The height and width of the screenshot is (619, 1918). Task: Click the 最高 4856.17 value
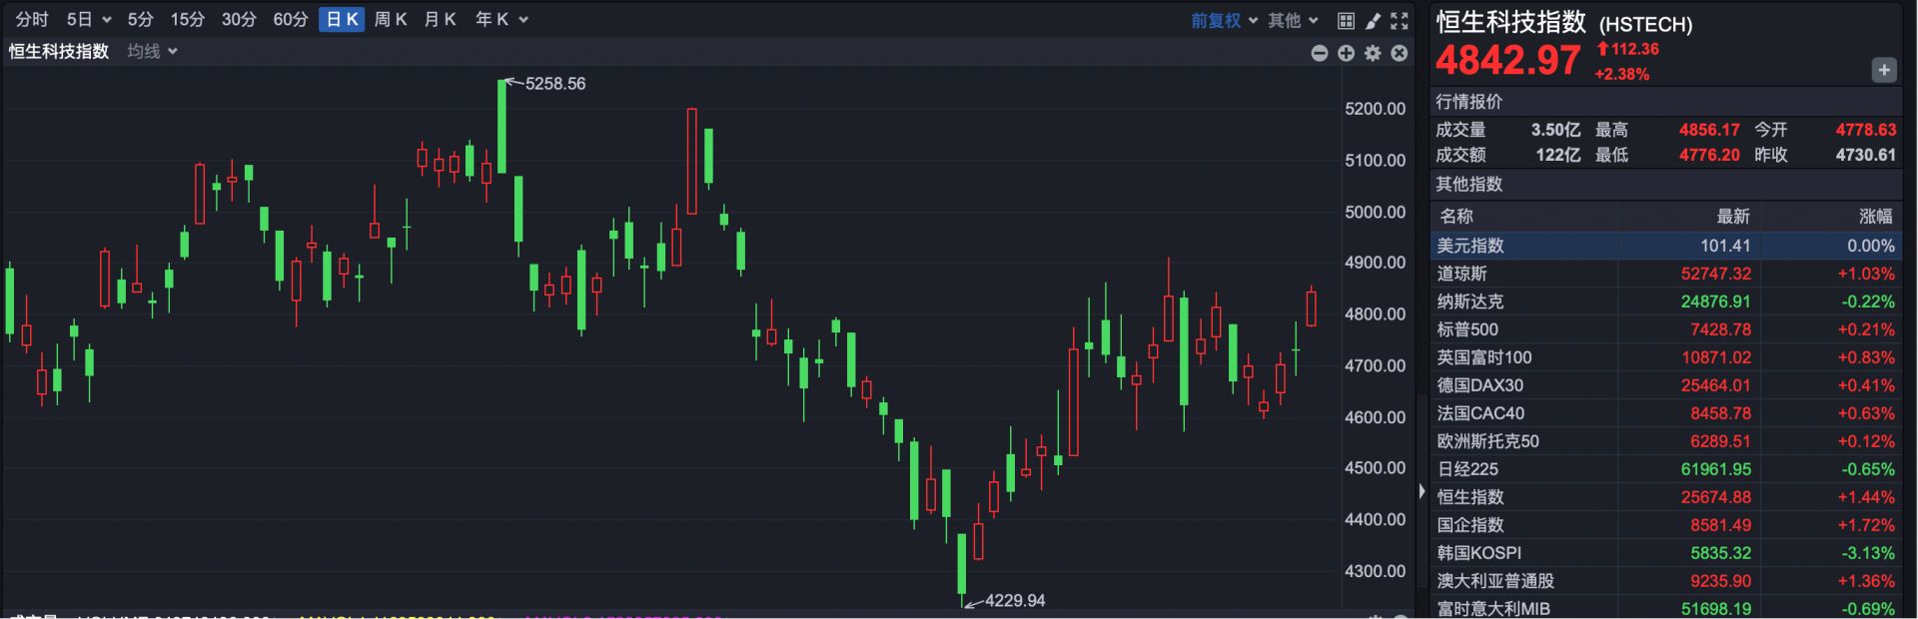pos(1709,130)
